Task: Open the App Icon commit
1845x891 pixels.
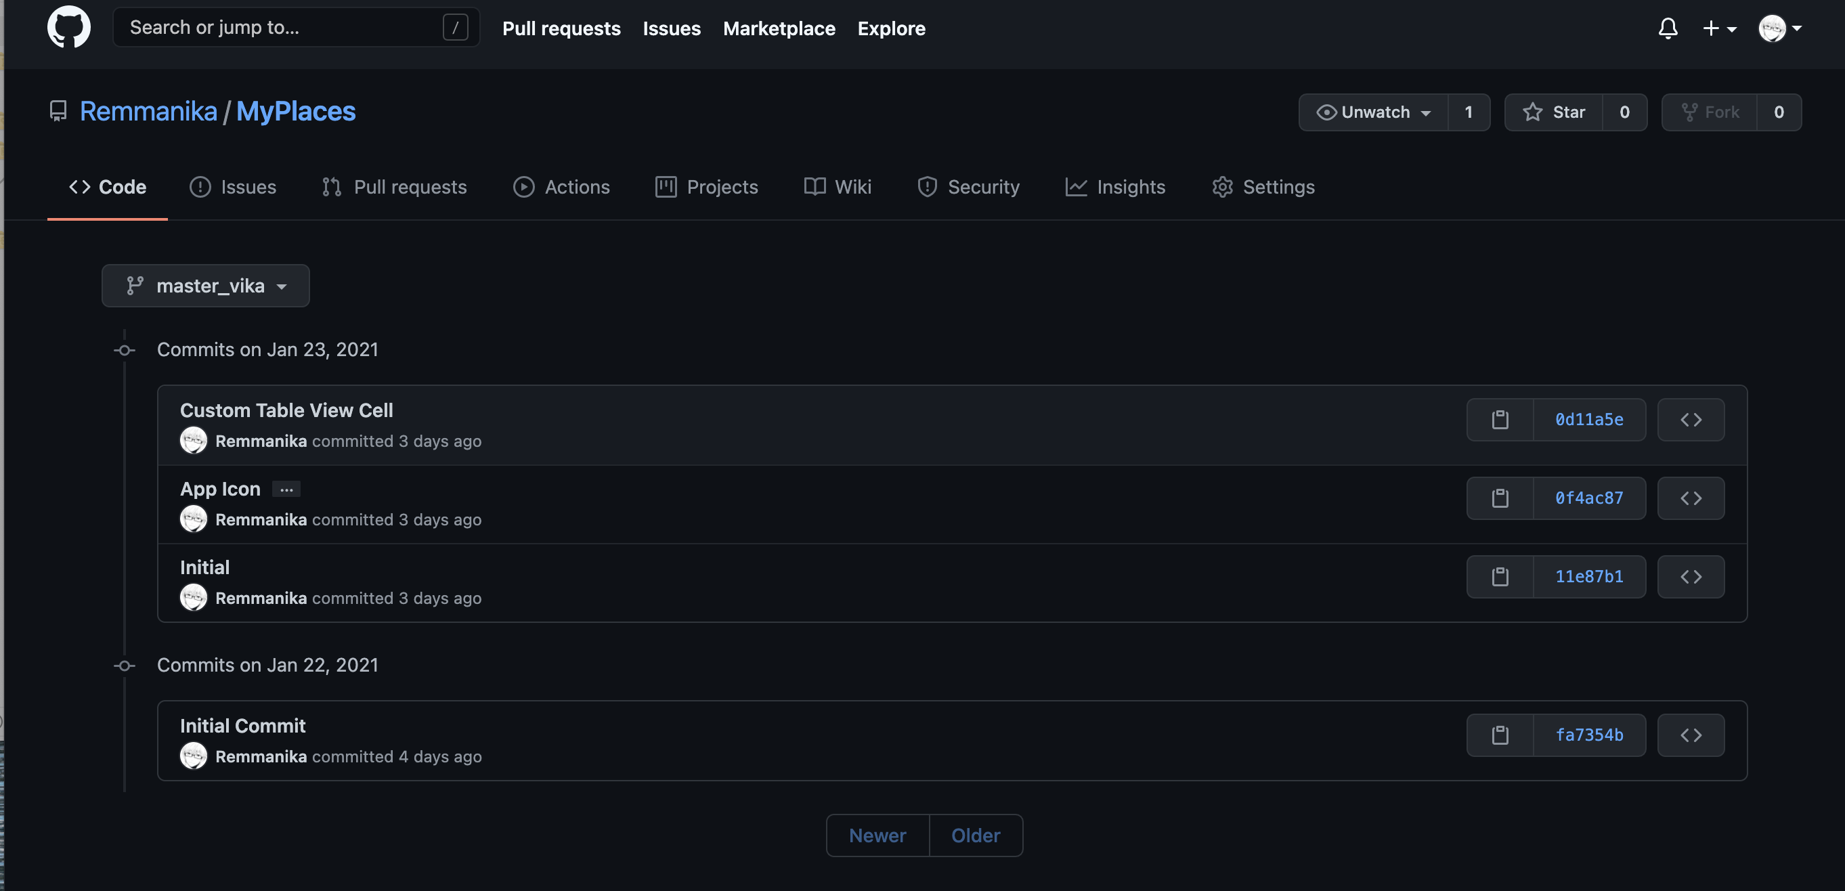Action: [x=220, y=488]
